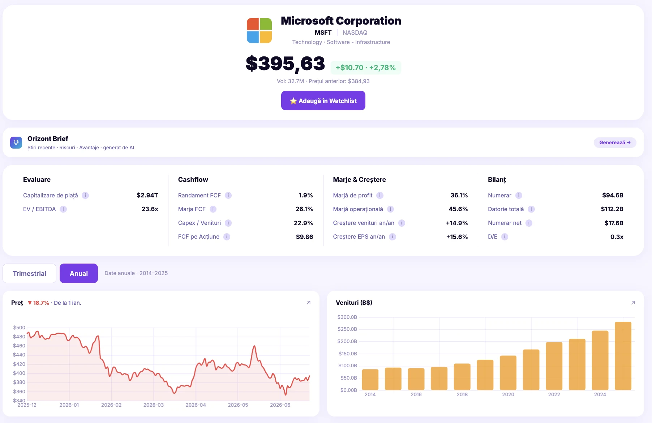The width and height of the screenshot is (652, 423).
Task: Click info icon next to EV / EBITDA
Action: (x=63, y=209)
